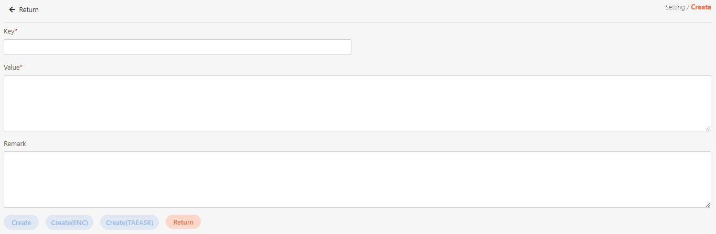Click the orange Create breadcrumb text
The width and height of the screenshot is (716, 234).
coord(701,7)
